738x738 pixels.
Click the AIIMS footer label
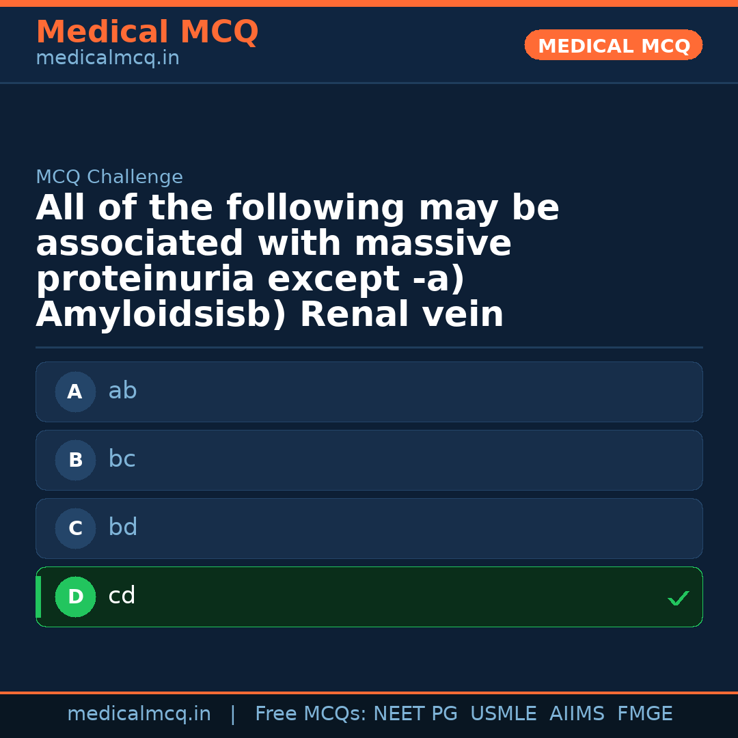[577, 713]
